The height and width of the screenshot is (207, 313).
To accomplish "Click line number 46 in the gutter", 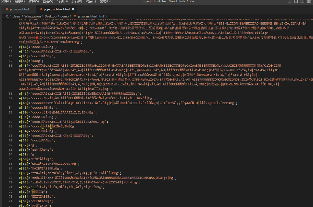I will (11, 47).
